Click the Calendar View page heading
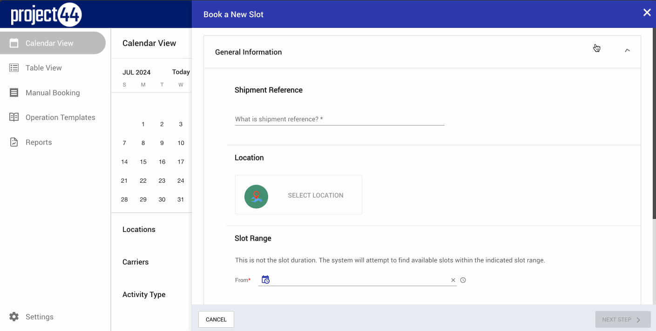This screenshot has height=331, width=656. [149, 43]
